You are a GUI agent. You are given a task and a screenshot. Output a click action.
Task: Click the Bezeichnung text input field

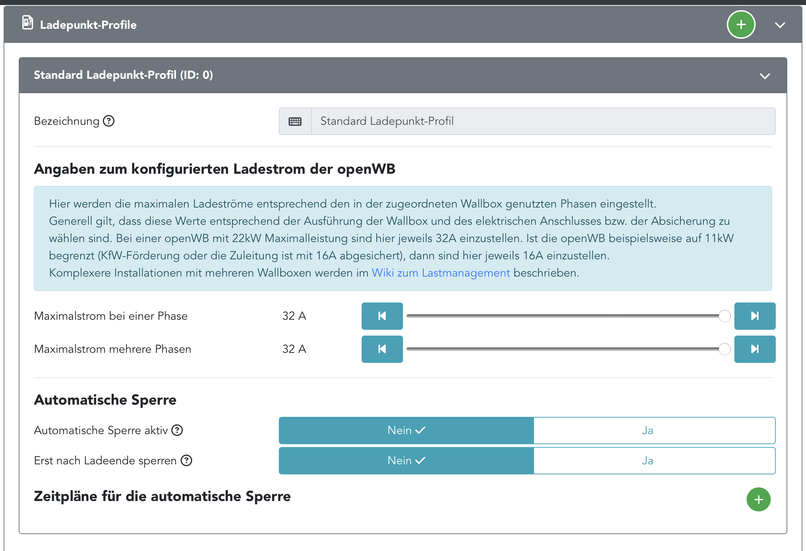click(543, 122)
